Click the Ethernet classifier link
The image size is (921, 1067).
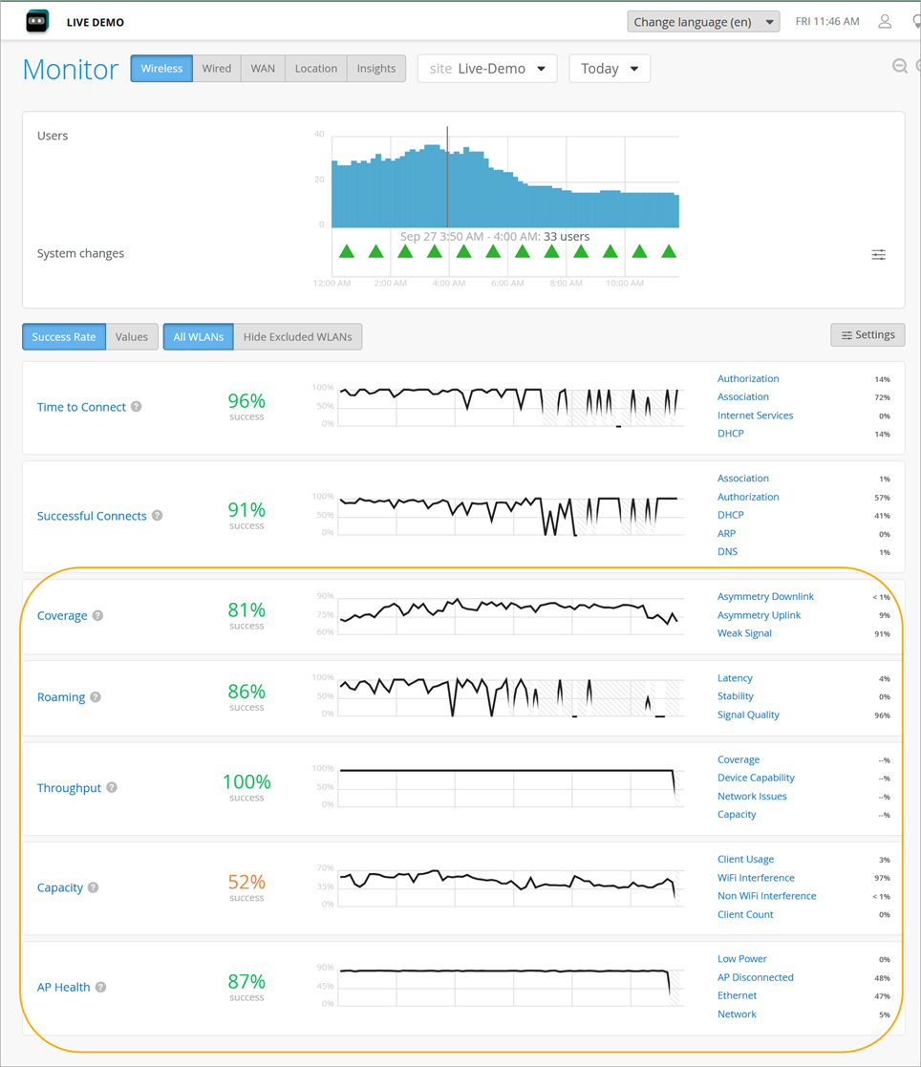pyautogui.click(x=737, y=995)
